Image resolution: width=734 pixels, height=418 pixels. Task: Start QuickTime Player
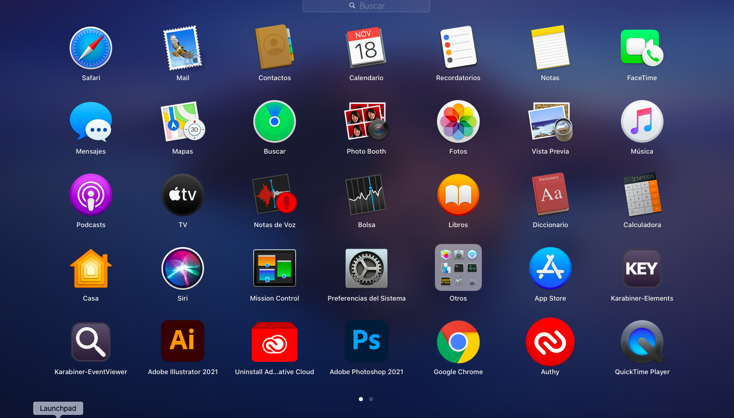(x=642, y=341)
